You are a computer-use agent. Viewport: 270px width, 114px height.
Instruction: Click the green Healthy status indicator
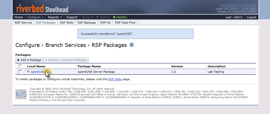click(120, 17)
